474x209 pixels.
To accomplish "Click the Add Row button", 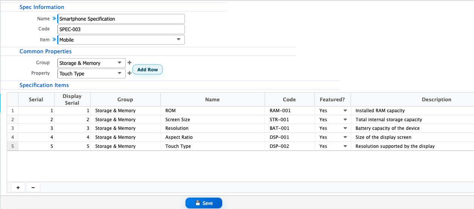I will pyautogui.click(x=148, y=69).
